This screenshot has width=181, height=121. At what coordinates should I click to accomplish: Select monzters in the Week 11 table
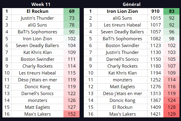[37, 100]
